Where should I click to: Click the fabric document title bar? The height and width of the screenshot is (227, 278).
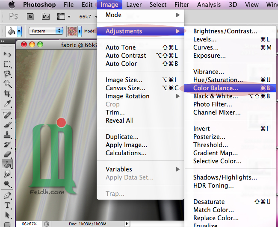(56, 45)
